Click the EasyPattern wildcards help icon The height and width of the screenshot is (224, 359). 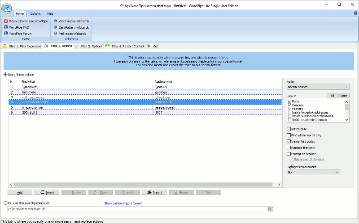point(55,27)
